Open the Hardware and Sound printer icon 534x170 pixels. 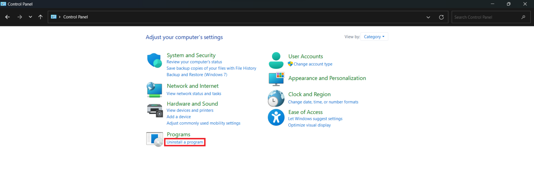(x=155, y=110)
